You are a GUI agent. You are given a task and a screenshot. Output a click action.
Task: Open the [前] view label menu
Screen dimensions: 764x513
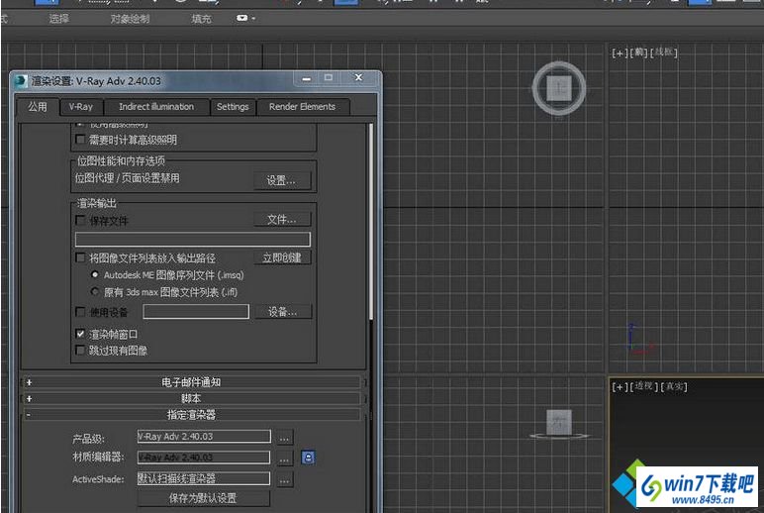pyautogui.click(x=638, y=52)
